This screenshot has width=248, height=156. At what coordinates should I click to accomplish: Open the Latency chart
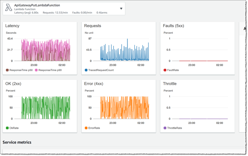[39, 48]
